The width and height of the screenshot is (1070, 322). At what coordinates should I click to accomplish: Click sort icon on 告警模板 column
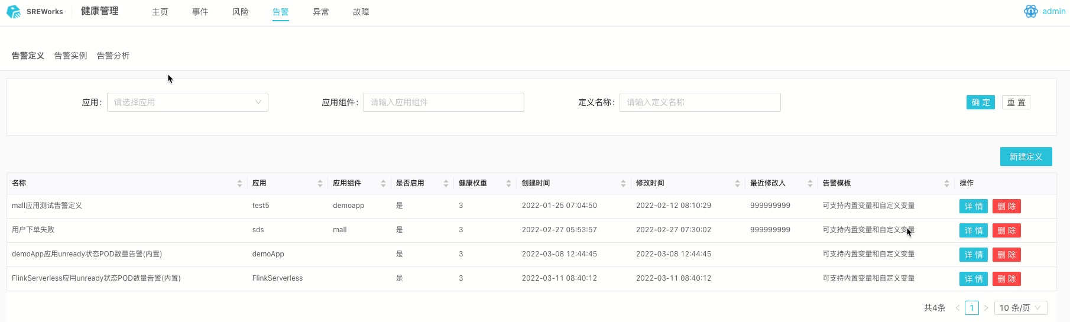pyautogui.click(x=946, y=184)
